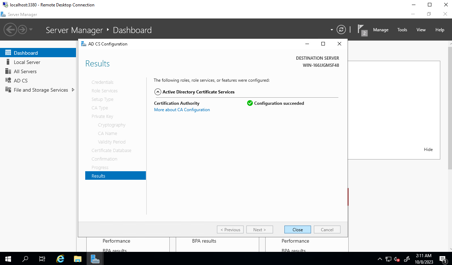Open taskbar search magnifier
This screenshot has height=265, width=452.
pos(25,259)
